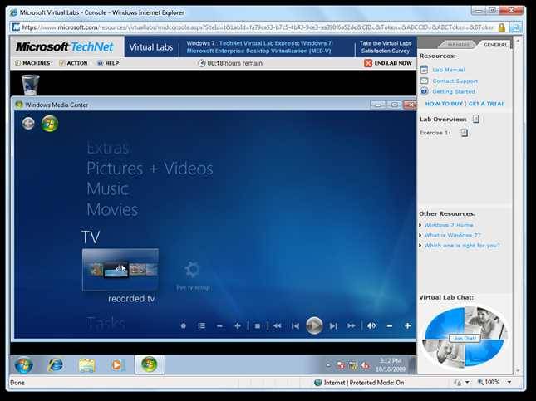Open the Machines menu
This screenshot has width=536, height=401.
[32, 63]
